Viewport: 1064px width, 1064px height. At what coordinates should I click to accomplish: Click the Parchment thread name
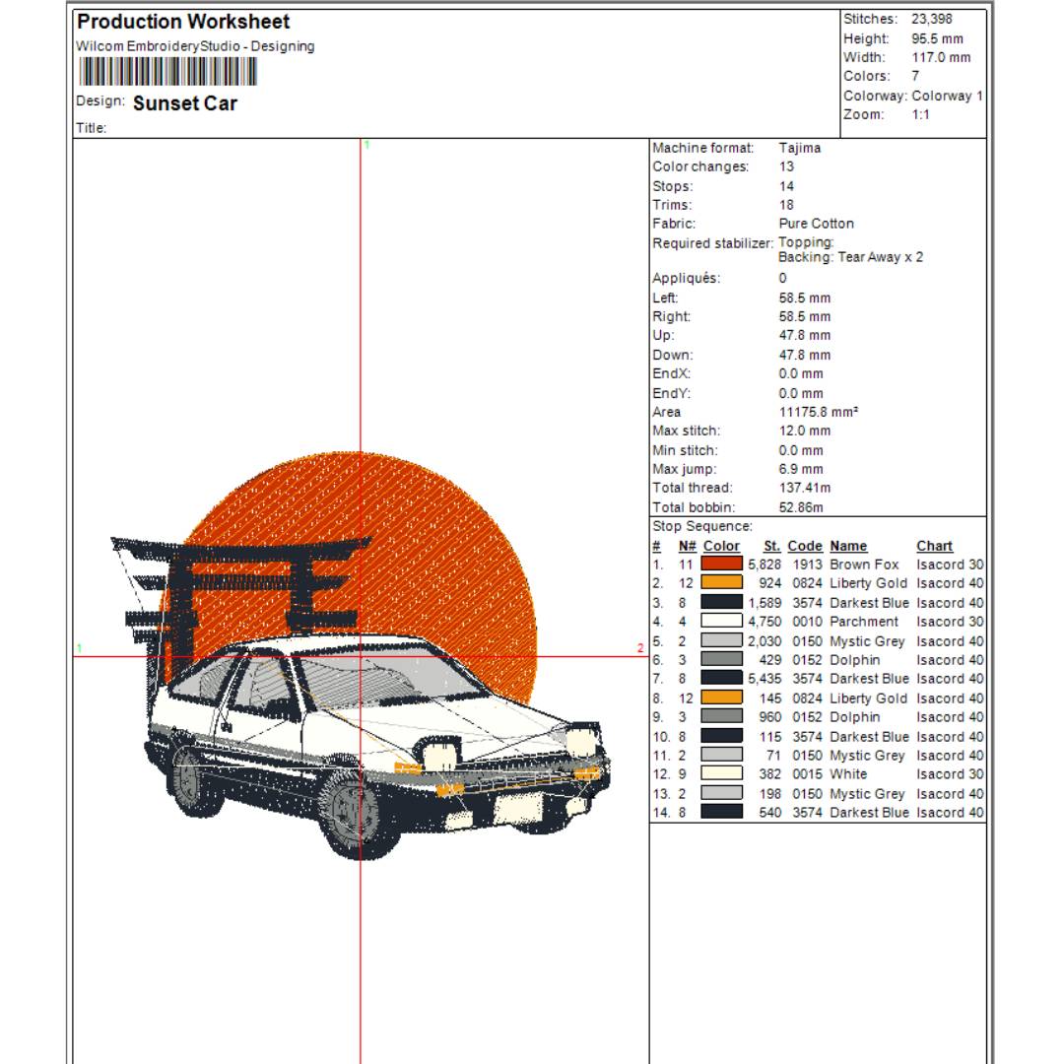pyautogui.click(x=864, y=622)
